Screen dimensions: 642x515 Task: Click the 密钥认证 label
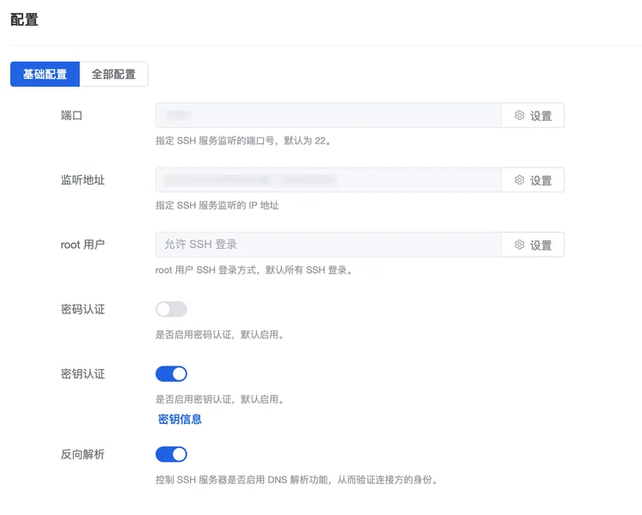click(83, 374)
